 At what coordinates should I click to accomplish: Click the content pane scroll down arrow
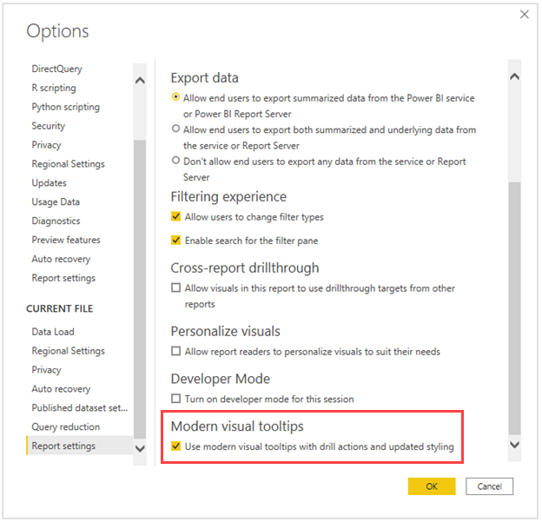tap(514, 445)
